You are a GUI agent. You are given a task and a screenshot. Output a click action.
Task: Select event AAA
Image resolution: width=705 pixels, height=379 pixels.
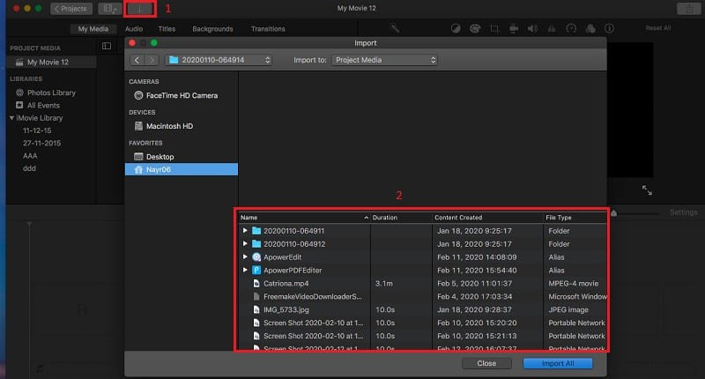point(30,155)
